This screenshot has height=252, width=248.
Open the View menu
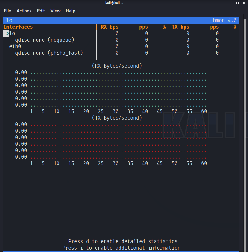coord(55,11)
